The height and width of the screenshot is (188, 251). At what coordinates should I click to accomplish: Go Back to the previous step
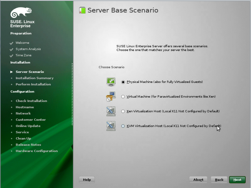[x=219, y=180]
